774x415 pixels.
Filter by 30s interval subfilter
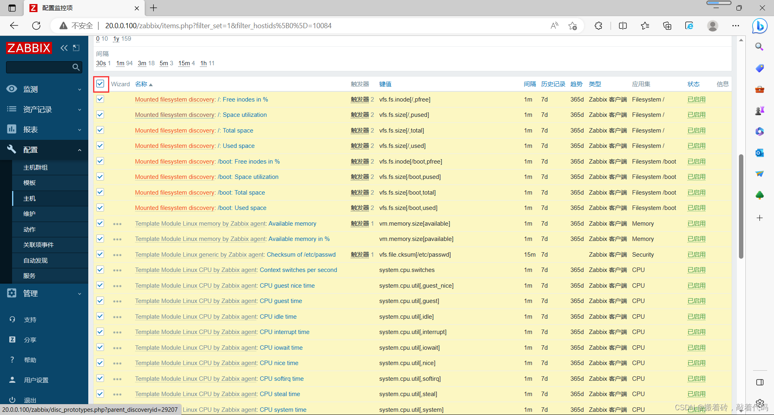click(101, 63)
